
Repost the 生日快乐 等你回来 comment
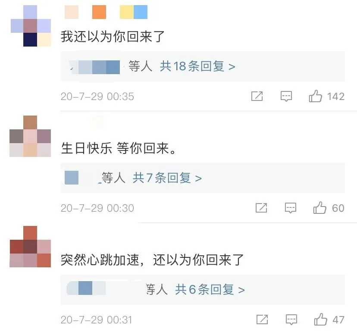[261, 208]
